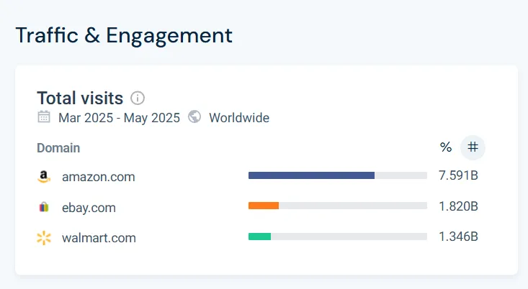
Task: Click the Domain column header
Action: click(58, 148)
